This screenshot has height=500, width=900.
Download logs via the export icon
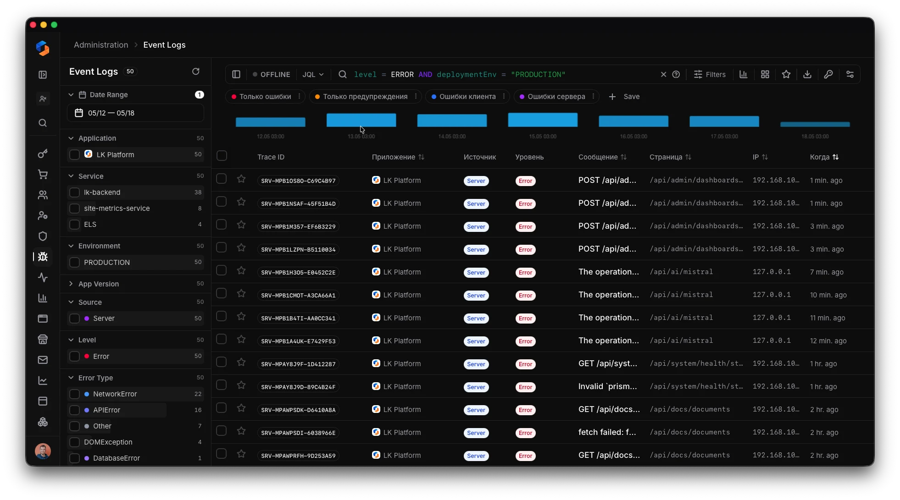coord(807,74)
